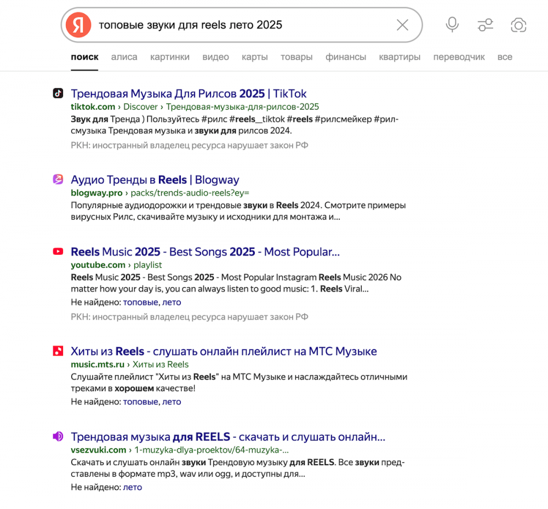Open the видео tab
The image size is (548, 509).
click(x=215, y=57)
